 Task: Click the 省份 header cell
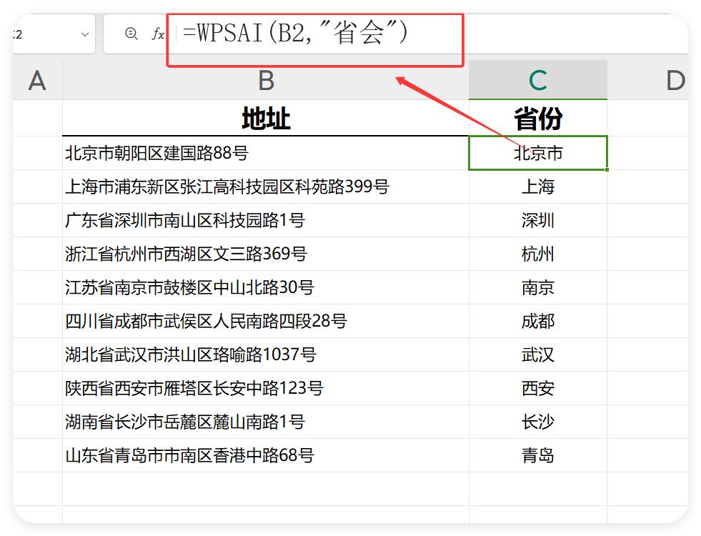pos(538,118)
